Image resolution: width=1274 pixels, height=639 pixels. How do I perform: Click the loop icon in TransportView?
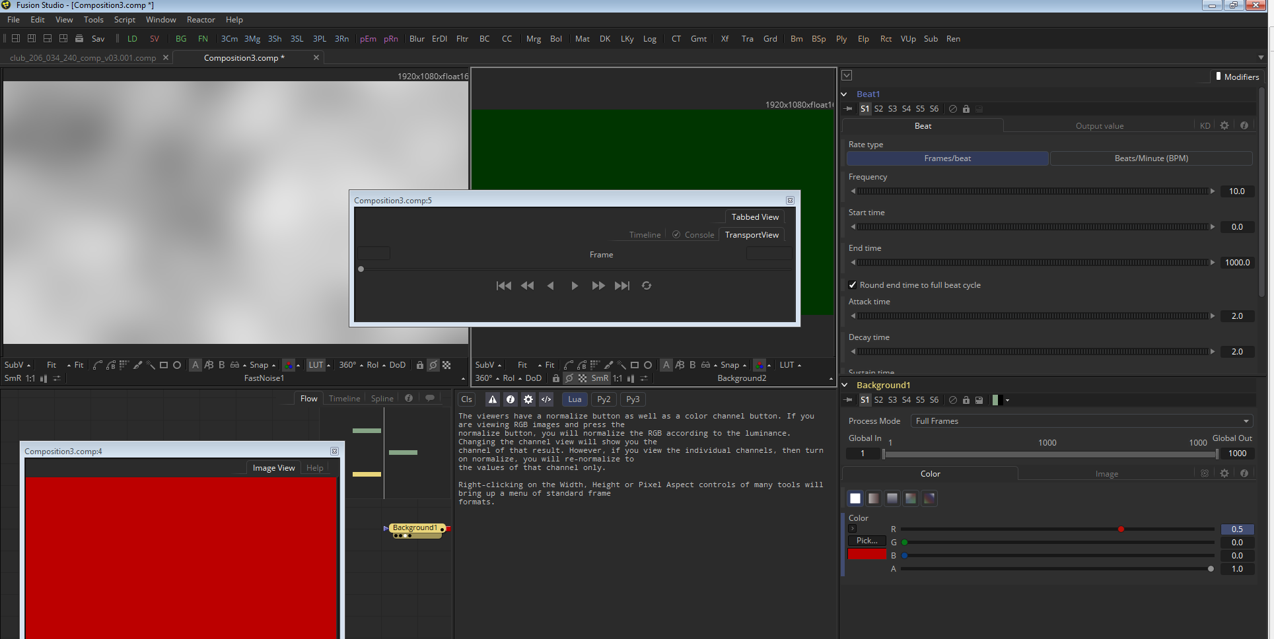647,286
